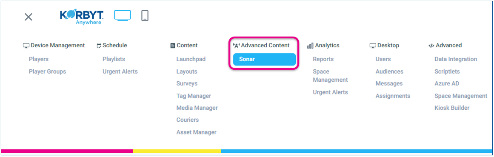
Task: Open Players under Device Management
Action: click(39, 59)
